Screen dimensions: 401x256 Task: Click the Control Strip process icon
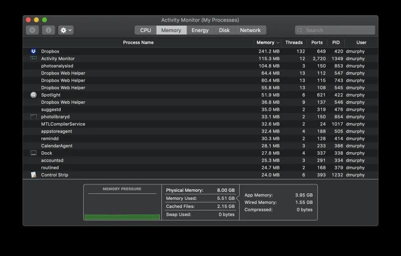[x=34, y=175]
